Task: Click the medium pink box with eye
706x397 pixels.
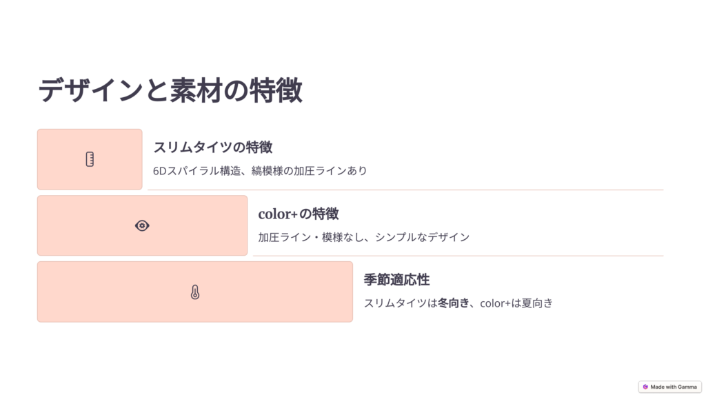Action: (x=142, y=225)
